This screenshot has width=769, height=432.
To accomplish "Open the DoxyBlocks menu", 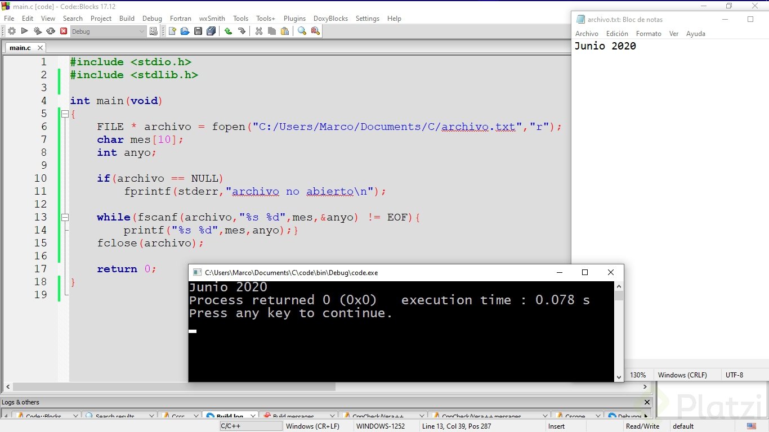I will pos(330,19).
